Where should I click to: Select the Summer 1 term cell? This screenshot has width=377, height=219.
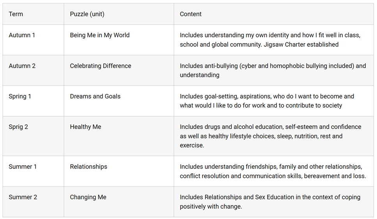pyautogui.click(x=23, y=167)
